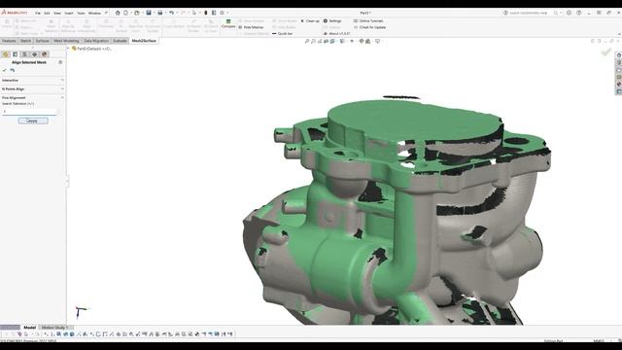
Task: Switch to the Mesh Modeling tab
Action: (x=66, y=41)
